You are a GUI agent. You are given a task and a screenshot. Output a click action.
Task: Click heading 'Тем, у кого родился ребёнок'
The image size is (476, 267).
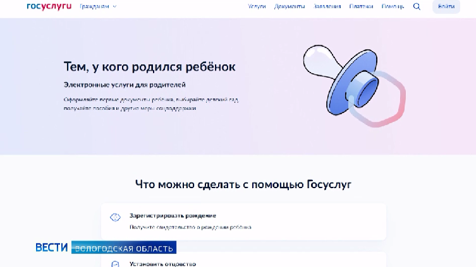coord(149,67)
